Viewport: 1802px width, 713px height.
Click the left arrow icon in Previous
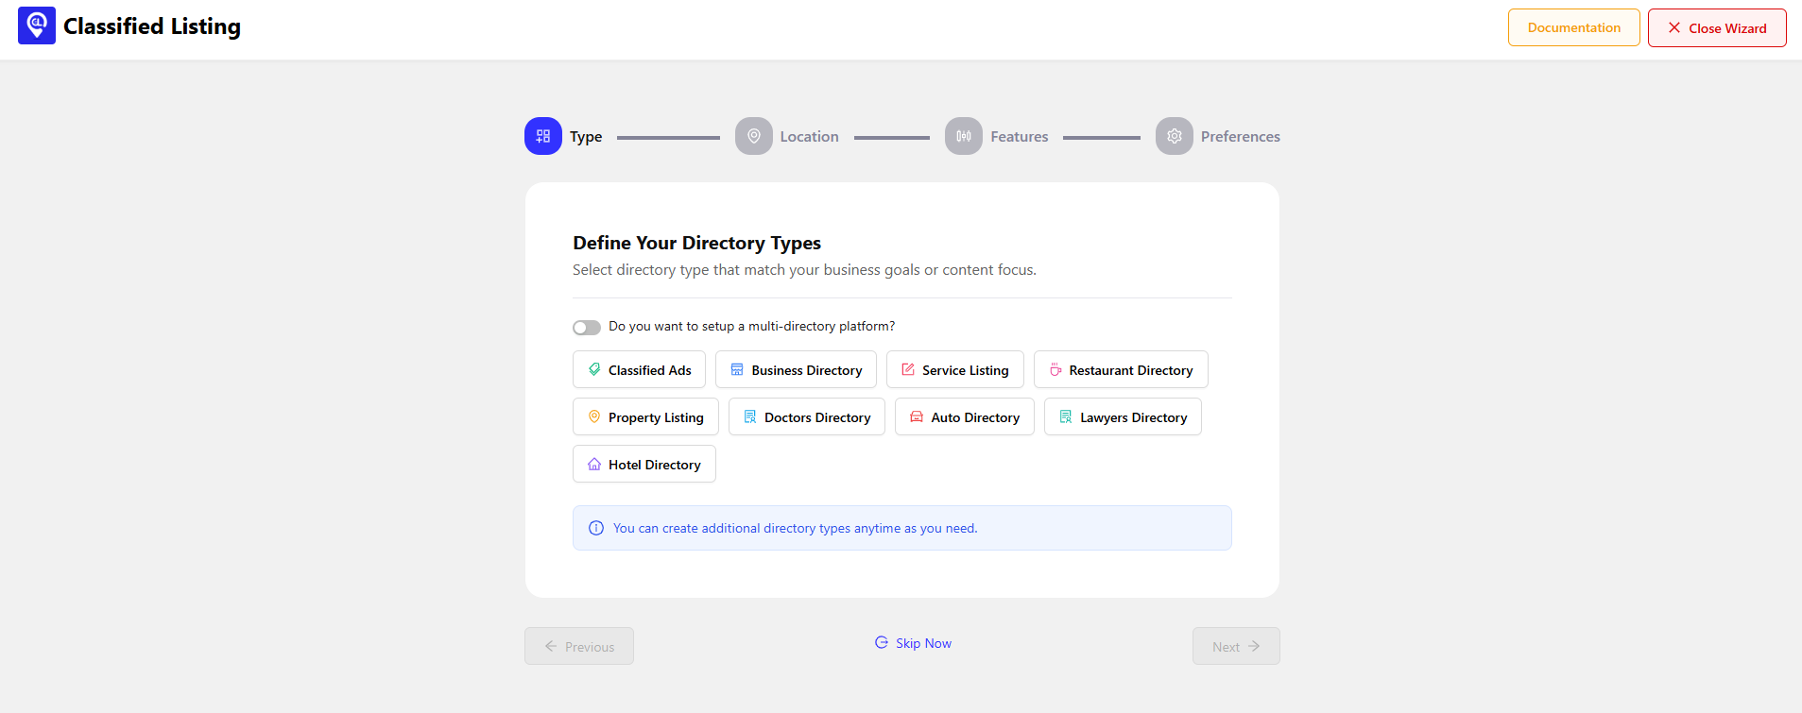(551, 646)
